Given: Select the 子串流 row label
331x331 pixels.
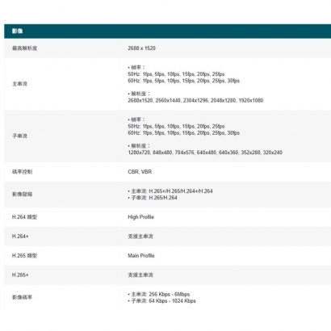Looking at the screenshot, I should pyautogui.click(x=19, y=136).
